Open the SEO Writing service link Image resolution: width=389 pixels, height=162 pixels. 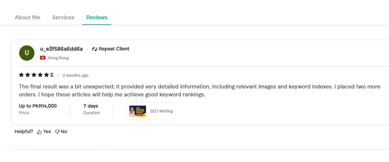tap(161, 111)
